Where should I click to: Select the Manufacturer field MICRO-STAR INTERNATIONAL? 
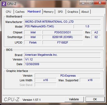coord(62,22)
